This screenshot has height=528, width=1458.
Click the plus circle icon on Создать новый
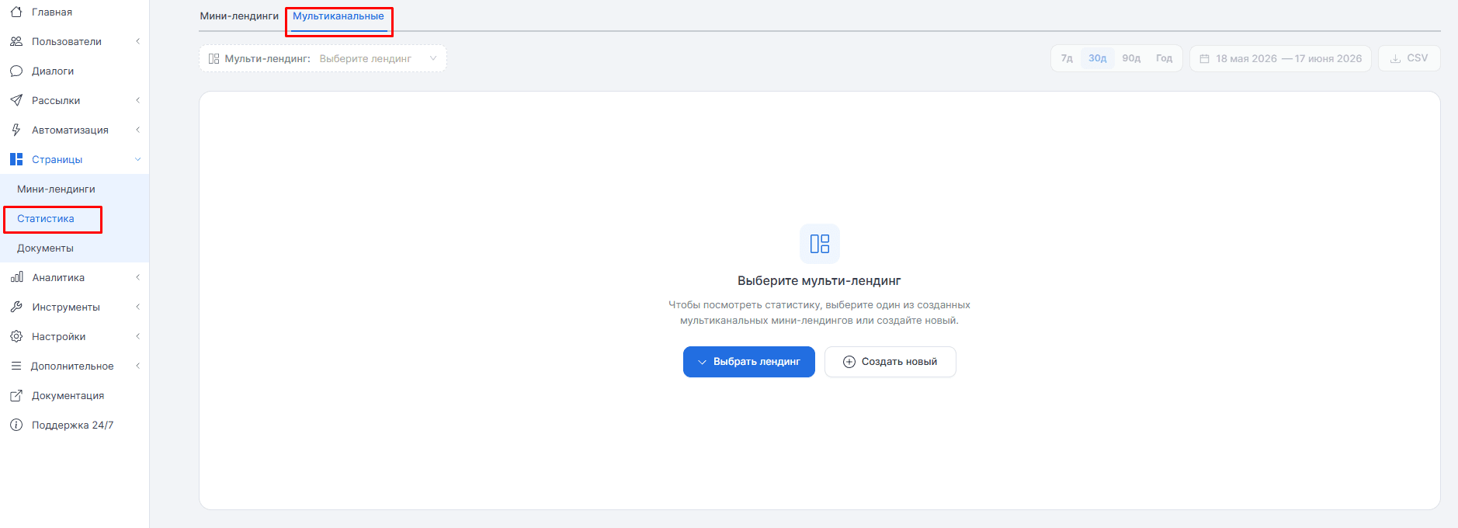[849, 362]
